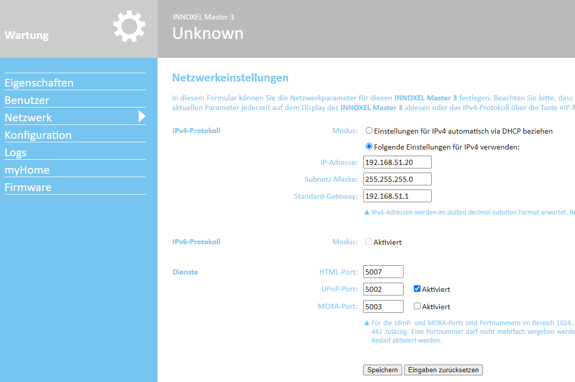Disable the UPnP-Port Aktiviert checkbox
Image resolution: width=575 pixels, height=382 pixels.
[x=417, y=288]
